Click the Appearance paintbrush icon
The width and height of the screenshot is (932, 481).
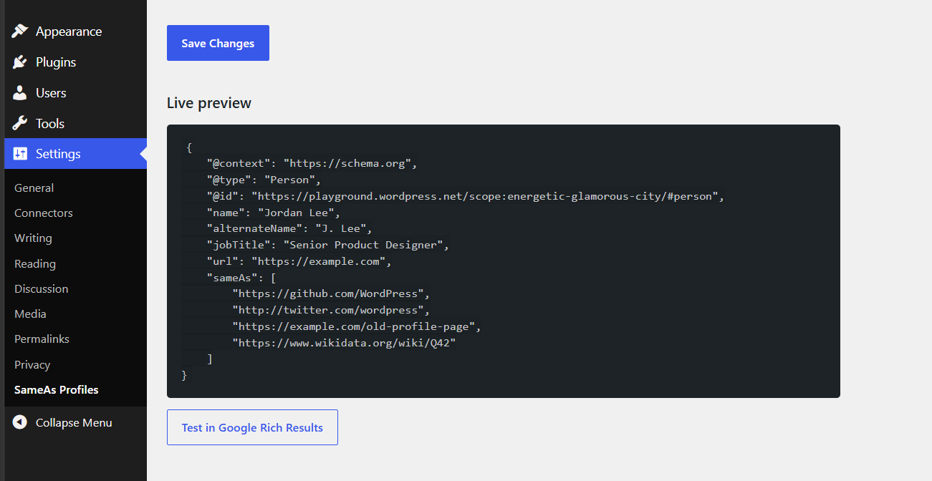click(x=20, y=31)
